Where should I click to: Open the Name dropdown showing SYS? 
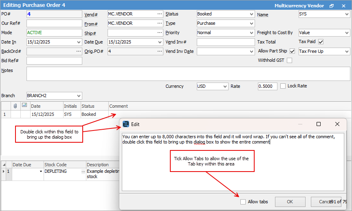[x=347, y=14]
